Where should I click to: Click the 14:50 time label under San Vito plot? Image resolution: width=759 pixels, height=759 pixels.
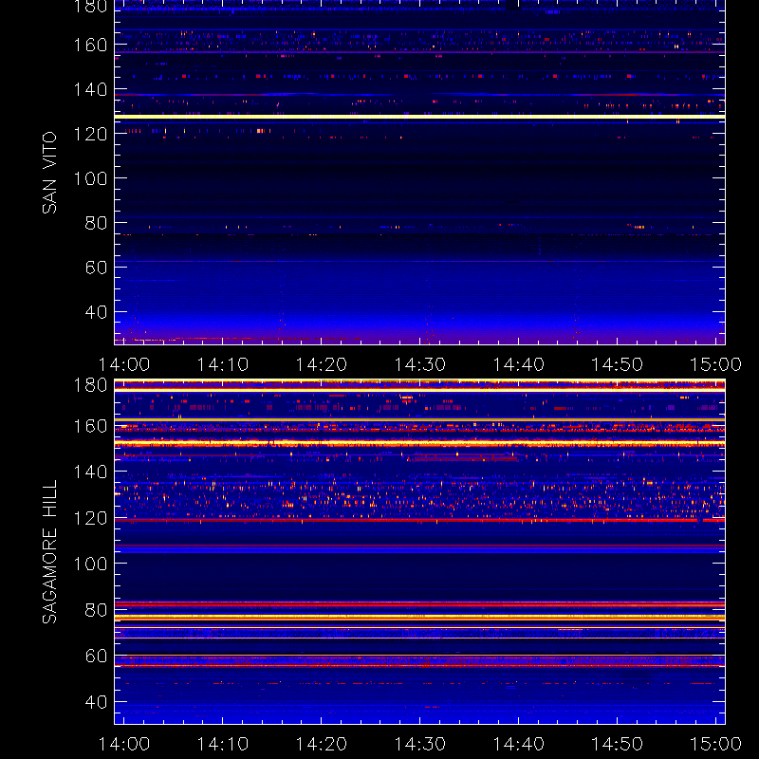coord(618,364)
